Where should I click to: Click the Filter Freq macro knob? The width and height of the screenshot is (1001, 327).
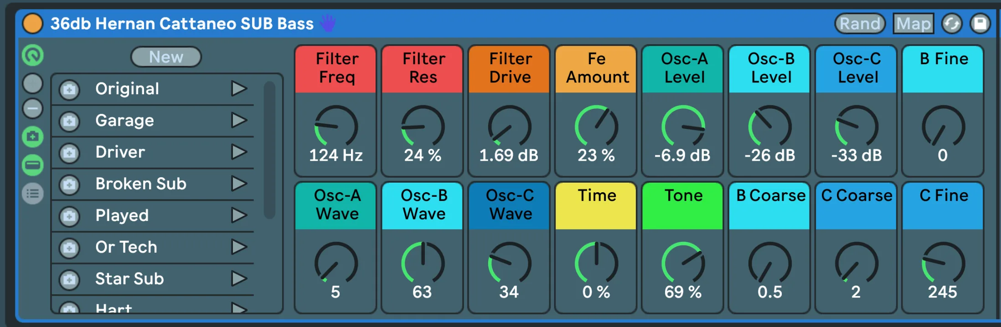tap(336, 127)
